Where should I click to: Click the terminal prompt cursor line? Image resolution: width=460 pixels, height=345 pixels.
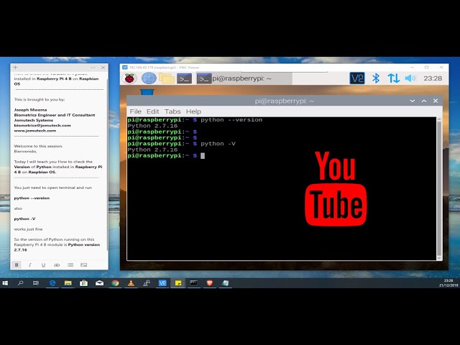[x=166, y=156]
